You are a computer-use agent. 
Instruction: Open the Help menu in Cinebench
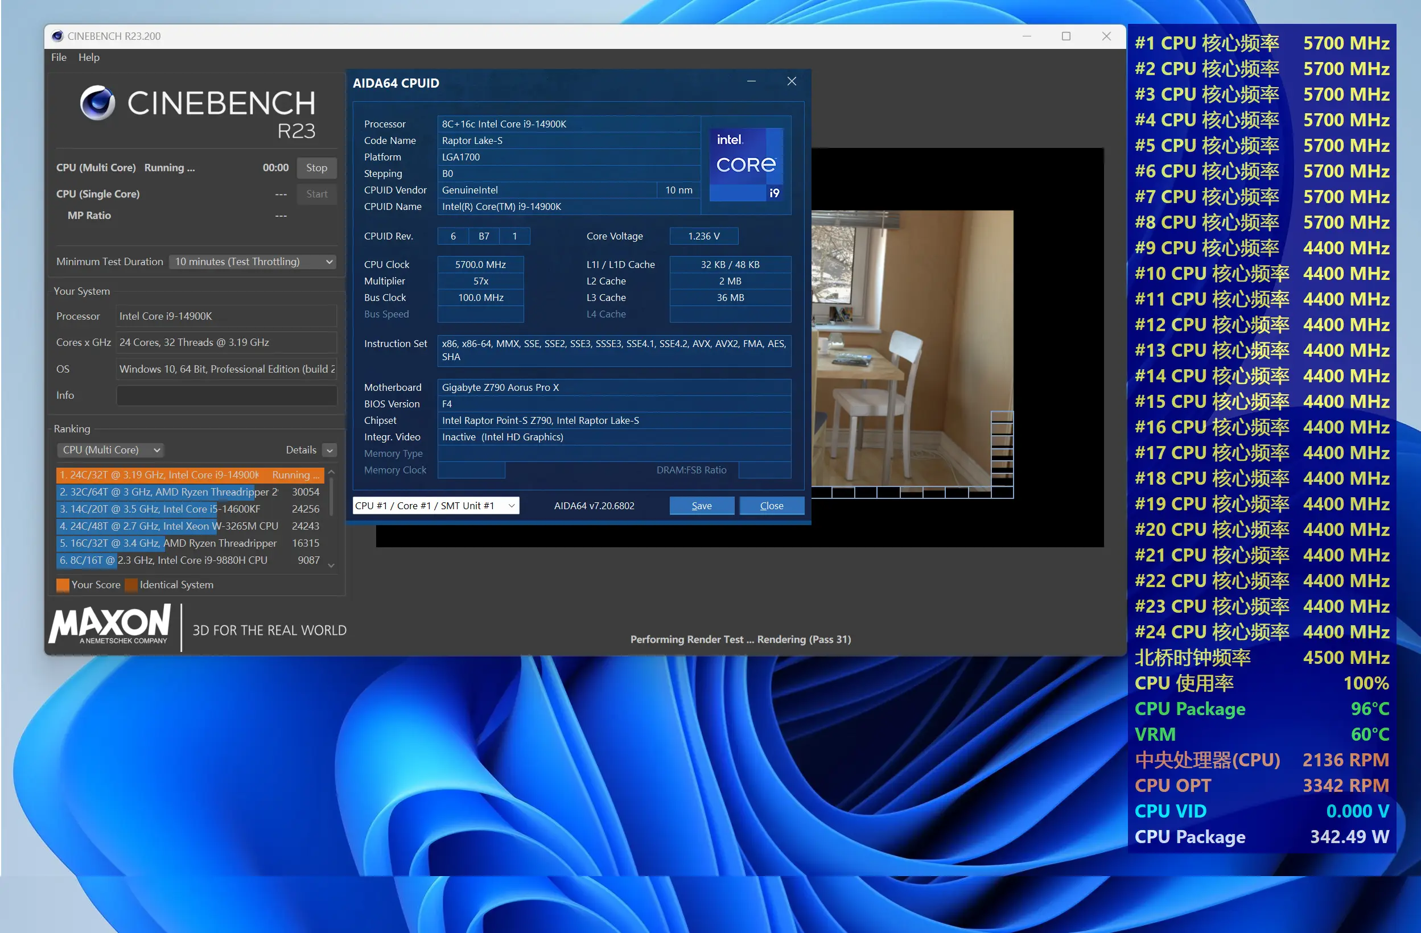click(89, 57)
